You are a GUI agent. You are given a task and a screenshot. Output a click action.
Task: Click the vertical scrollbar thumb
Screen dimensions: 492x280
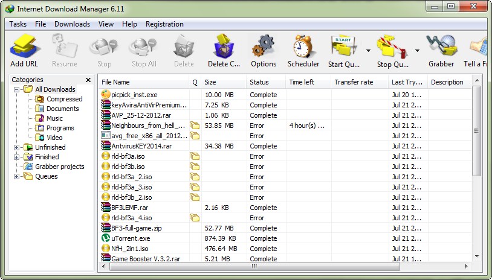(x=477, y=130)
